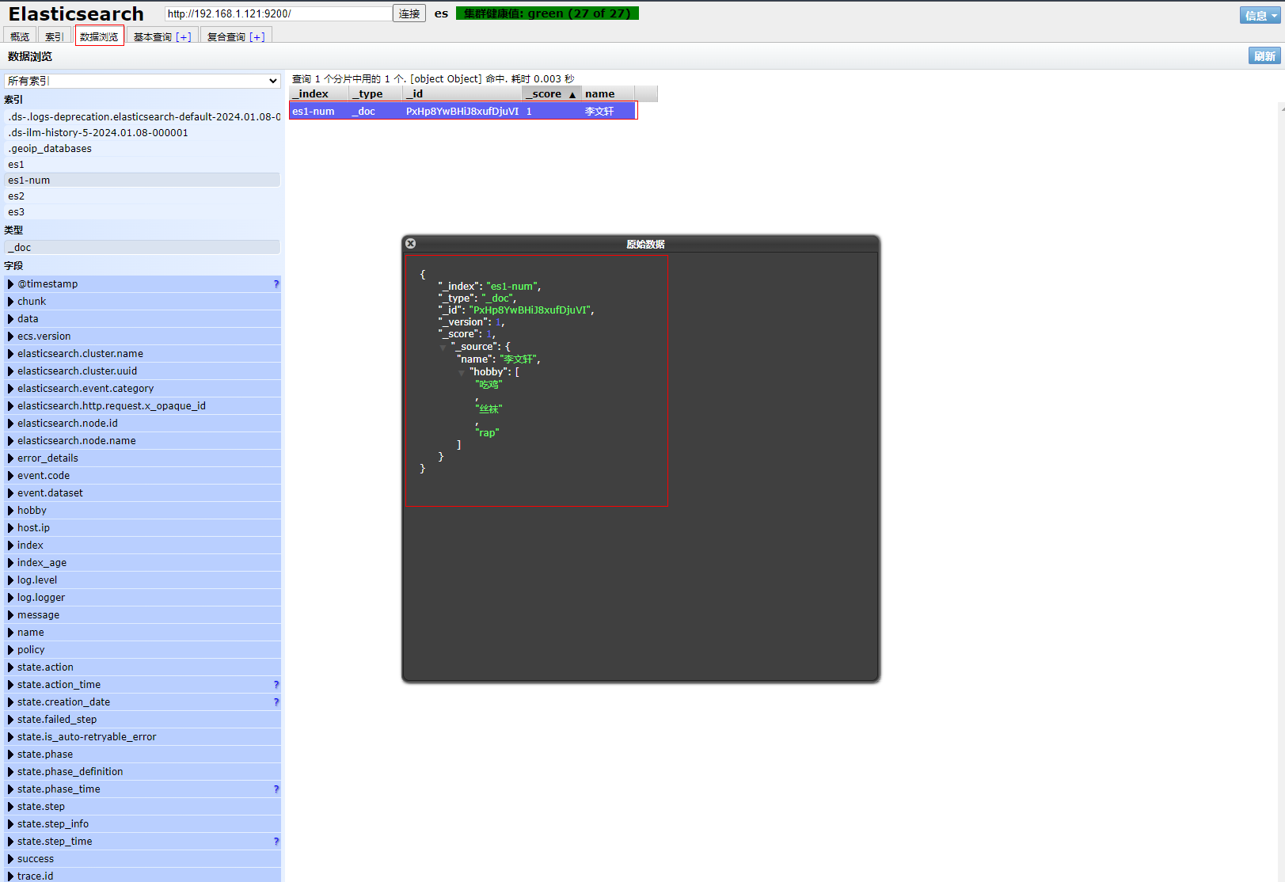Image resolution: width=1285 pixels, height=882 pixels.
Task: Click the cluster URL input field
Action: click(278, 13)
